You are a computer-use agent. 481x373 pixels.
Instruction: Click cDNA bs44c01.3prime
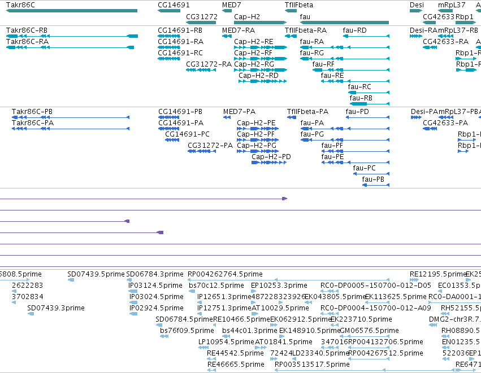click(250, 331)
